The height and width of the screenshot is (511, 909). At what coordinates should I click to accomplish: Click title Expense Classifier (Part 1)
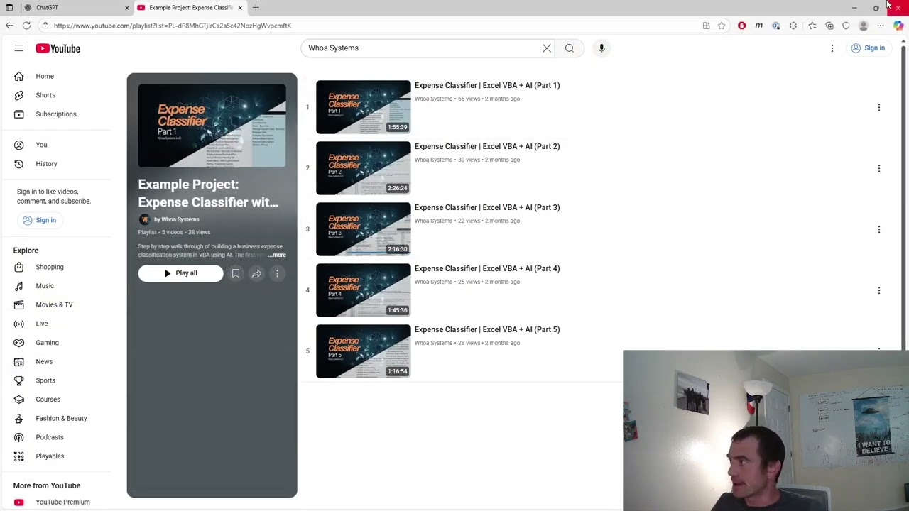point(487,85)
